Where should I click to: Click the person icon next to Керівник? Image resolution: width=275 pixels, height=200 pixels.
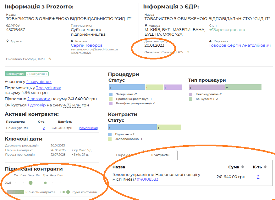[211, 41]
